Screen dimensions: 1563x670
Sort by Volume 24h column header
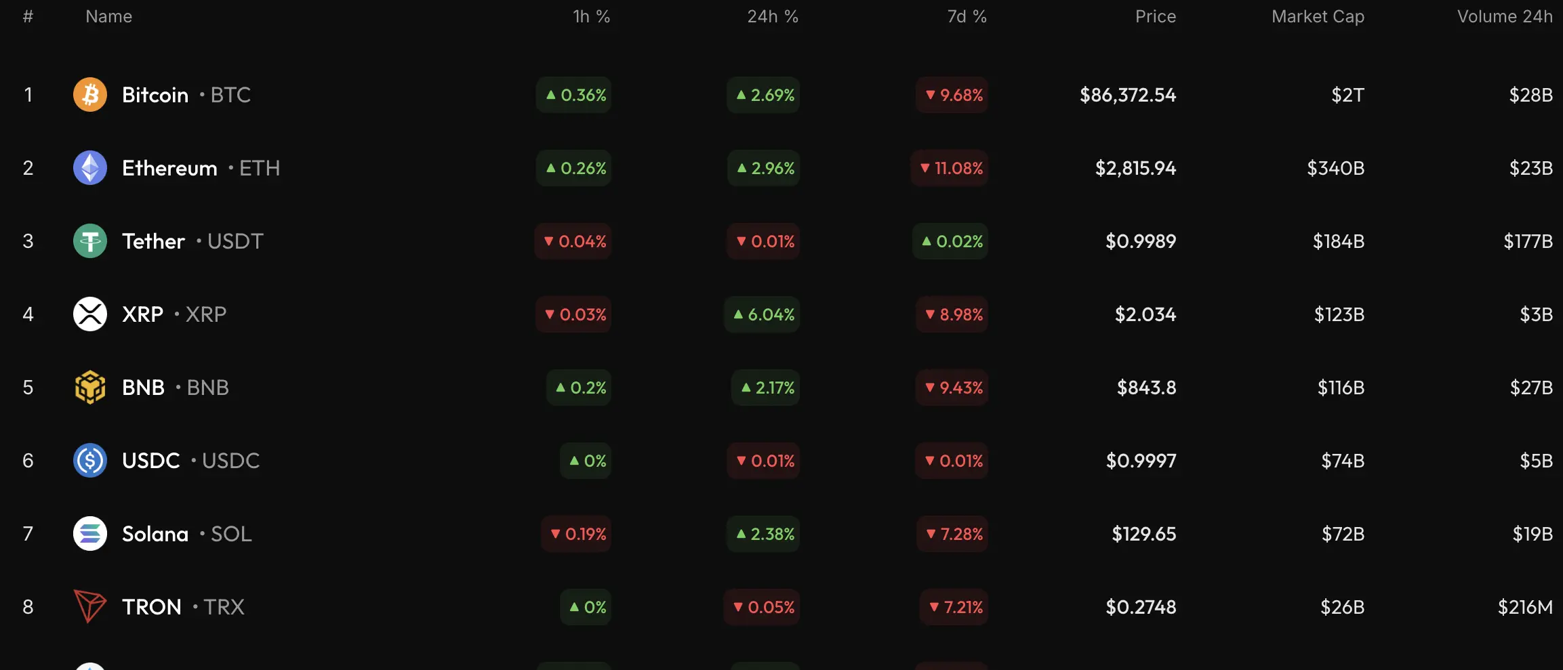[1505, 16]
